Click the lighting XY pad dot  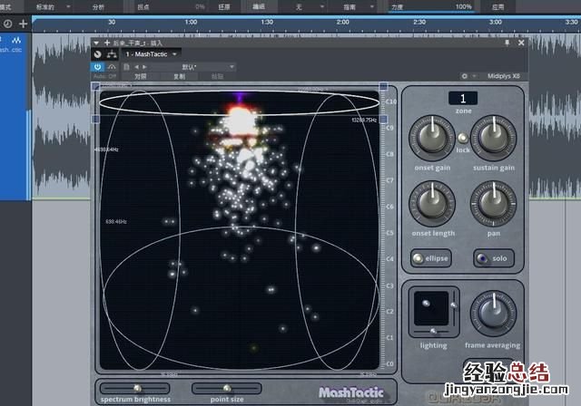pos(426,304)
